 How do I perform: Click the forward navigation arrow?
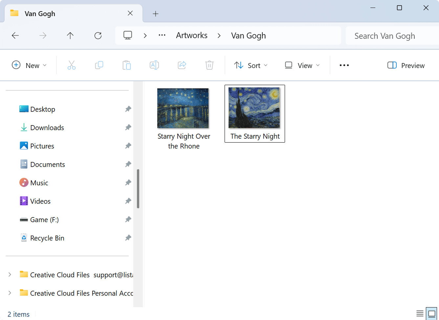coord(43,35)
